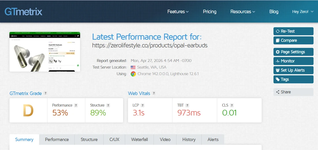Switch to the Video tab
Viewport: 318px width, 150px height.
[165, 140]
